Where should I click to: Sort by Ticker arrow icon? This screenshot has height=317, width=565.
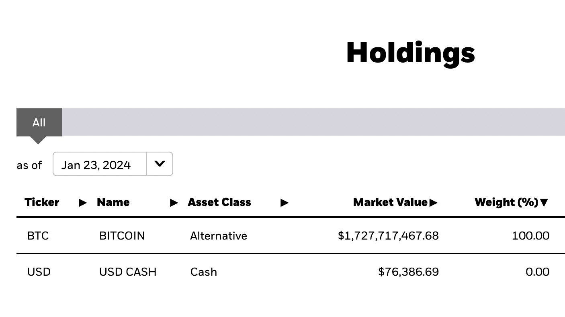[83, 203]
